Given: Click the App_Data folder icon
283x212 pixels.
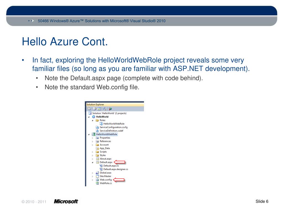Looking at the screenshot, I should pos(97,148).
